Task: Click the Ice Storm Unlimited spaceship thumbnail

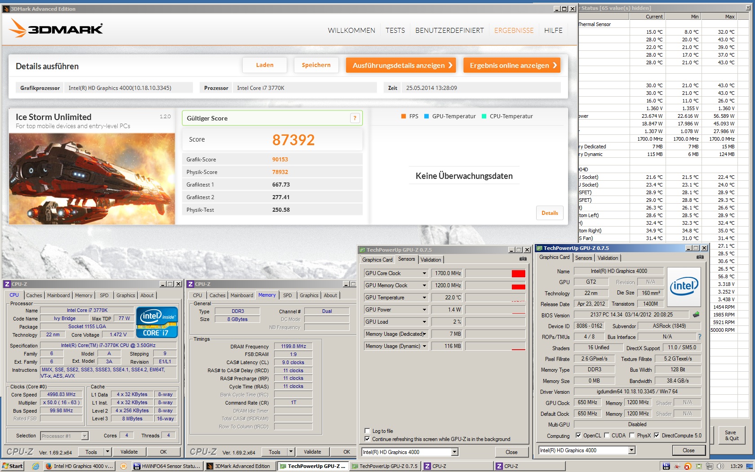Action: [x=92, y=178]
